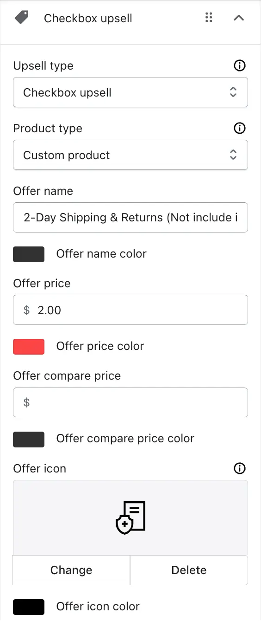Screen dimensions: 261x621
Task: Click the Checkbox upsell header title
Action: tap(88, 19)
